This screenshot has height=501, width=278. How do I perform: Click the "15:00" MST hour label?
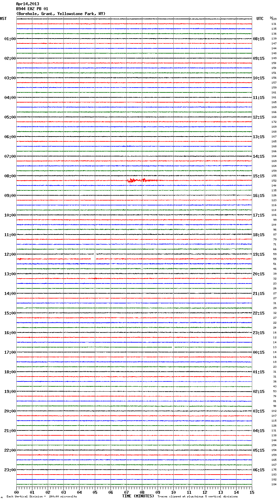pos(10,313)
